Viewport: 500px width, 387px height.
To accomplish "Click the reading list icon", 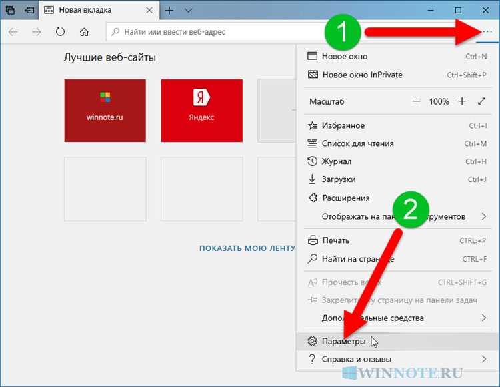I will [312, 143].
